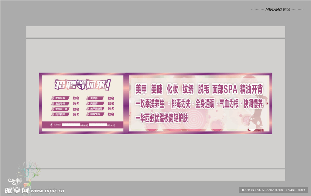Expand the 发型导师 banner row
The image size is (311, 196).
point(60,103)
